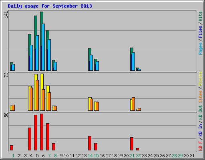205x160 pixels.
Task: Click the cyan files bar for day 7
Action: (x=49, y=55)
